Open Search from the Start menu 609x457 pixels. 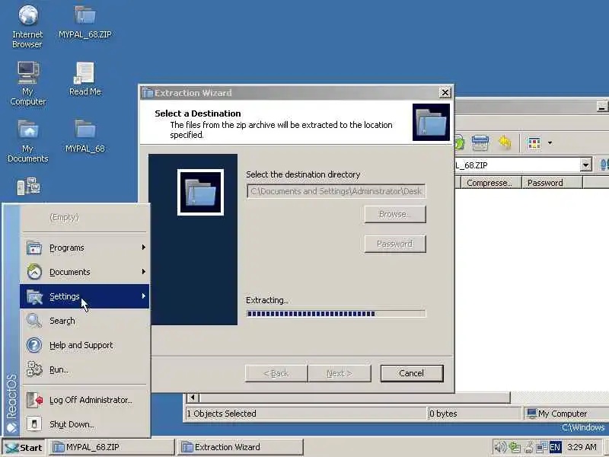coord(84,321)
